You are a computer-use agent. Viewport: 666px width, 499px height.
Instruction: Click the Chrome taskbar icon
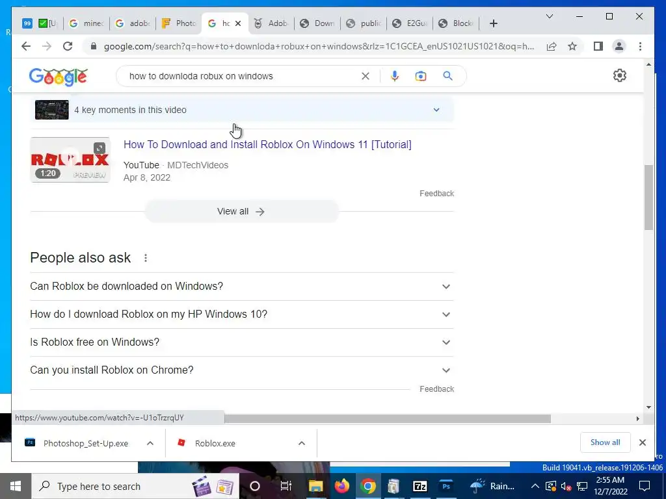[368, 486]
